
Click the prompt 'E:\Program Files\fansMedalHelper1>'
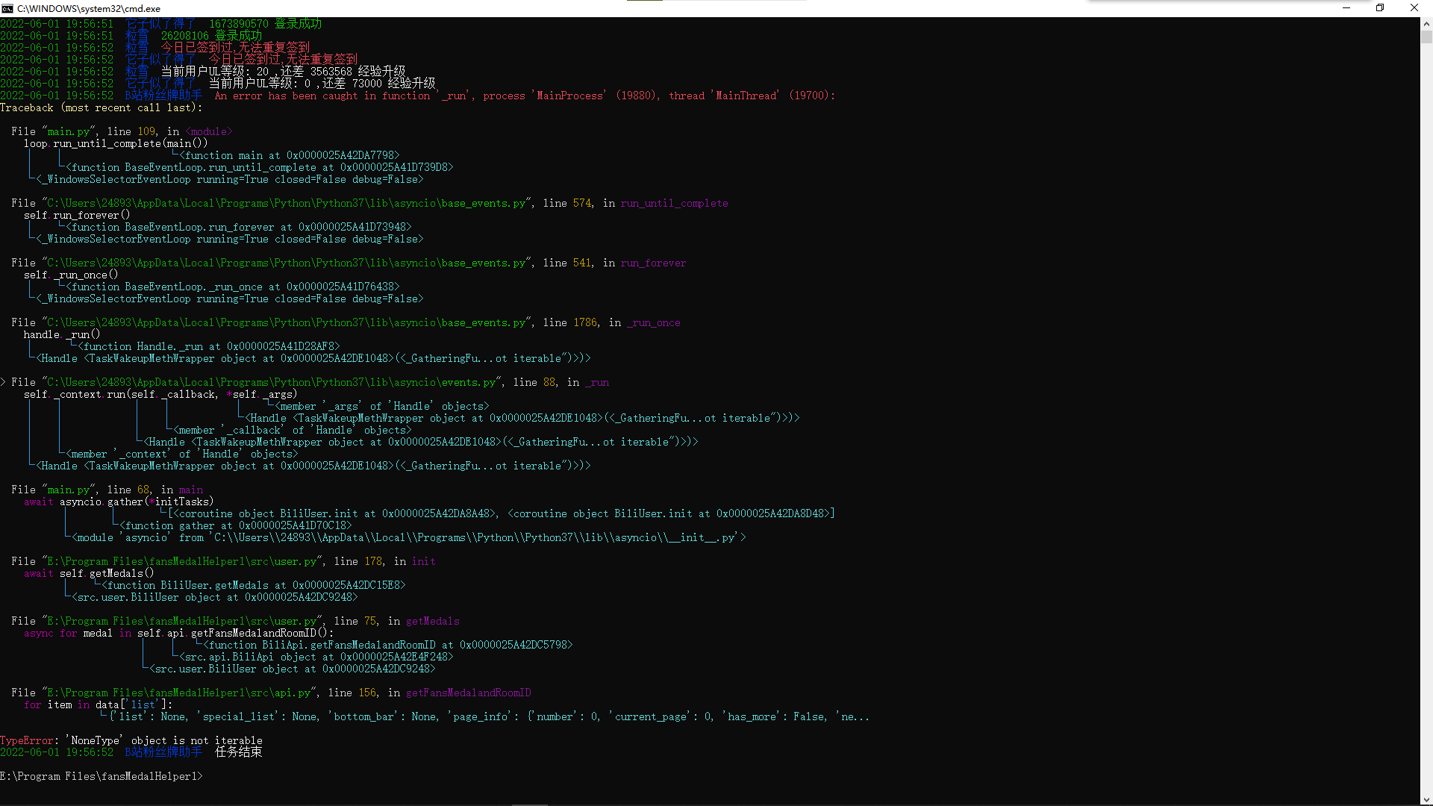coord(102,776)
